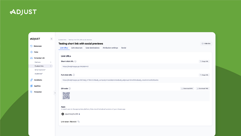Hide the link using the eye button
The width and height of the screenshot is (241, 136).
[x=206, y=44]
